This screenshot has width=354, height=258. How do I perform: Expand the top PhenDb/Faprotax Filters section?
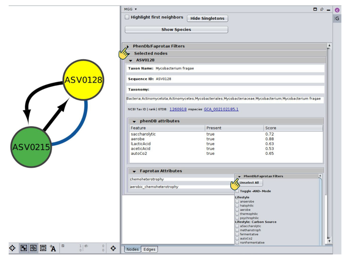pos(128,46)
